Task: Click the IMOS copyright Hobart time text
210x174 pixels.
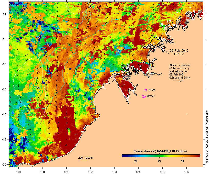Action: (x=207, y=137)
